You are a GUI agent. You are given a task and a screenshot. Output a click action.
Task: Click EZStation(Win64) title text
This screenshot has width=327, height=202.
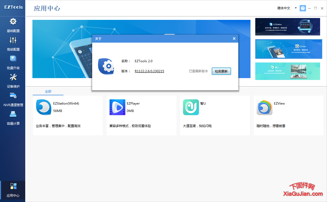66,104
